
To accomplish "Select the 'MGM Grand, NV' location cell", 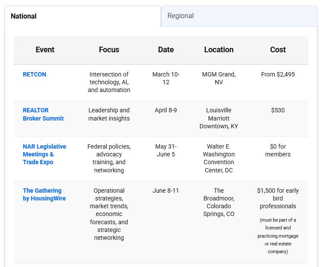I will (x=219, y=78).
